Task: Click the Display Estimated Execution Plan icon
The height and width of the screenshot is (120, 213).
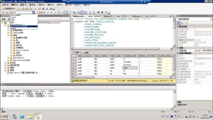Action: pos(59,13)
